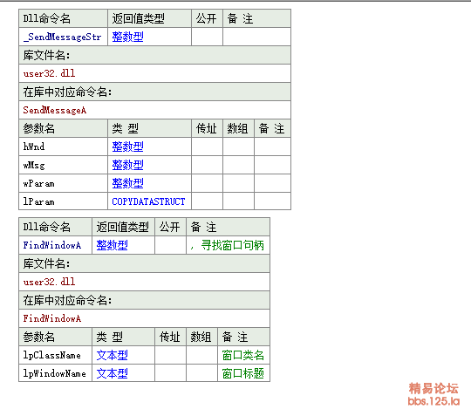
Task: Toggle 公开 cell for _SendMessageStr
Action: tap(207, 37)
